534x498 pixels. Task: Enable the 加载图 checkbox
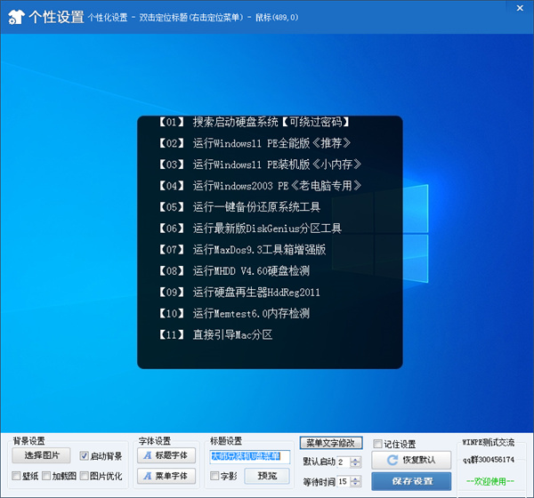coord(46,477)
